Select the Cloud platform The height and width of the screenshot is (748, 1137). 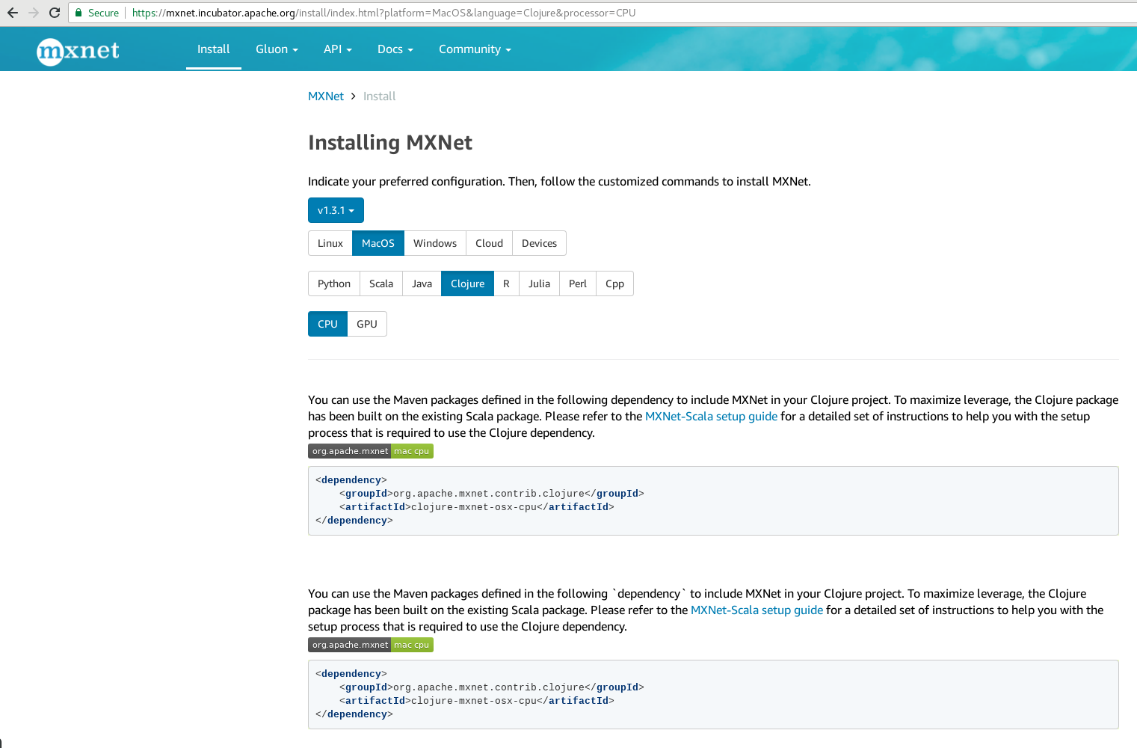(489, 243)
